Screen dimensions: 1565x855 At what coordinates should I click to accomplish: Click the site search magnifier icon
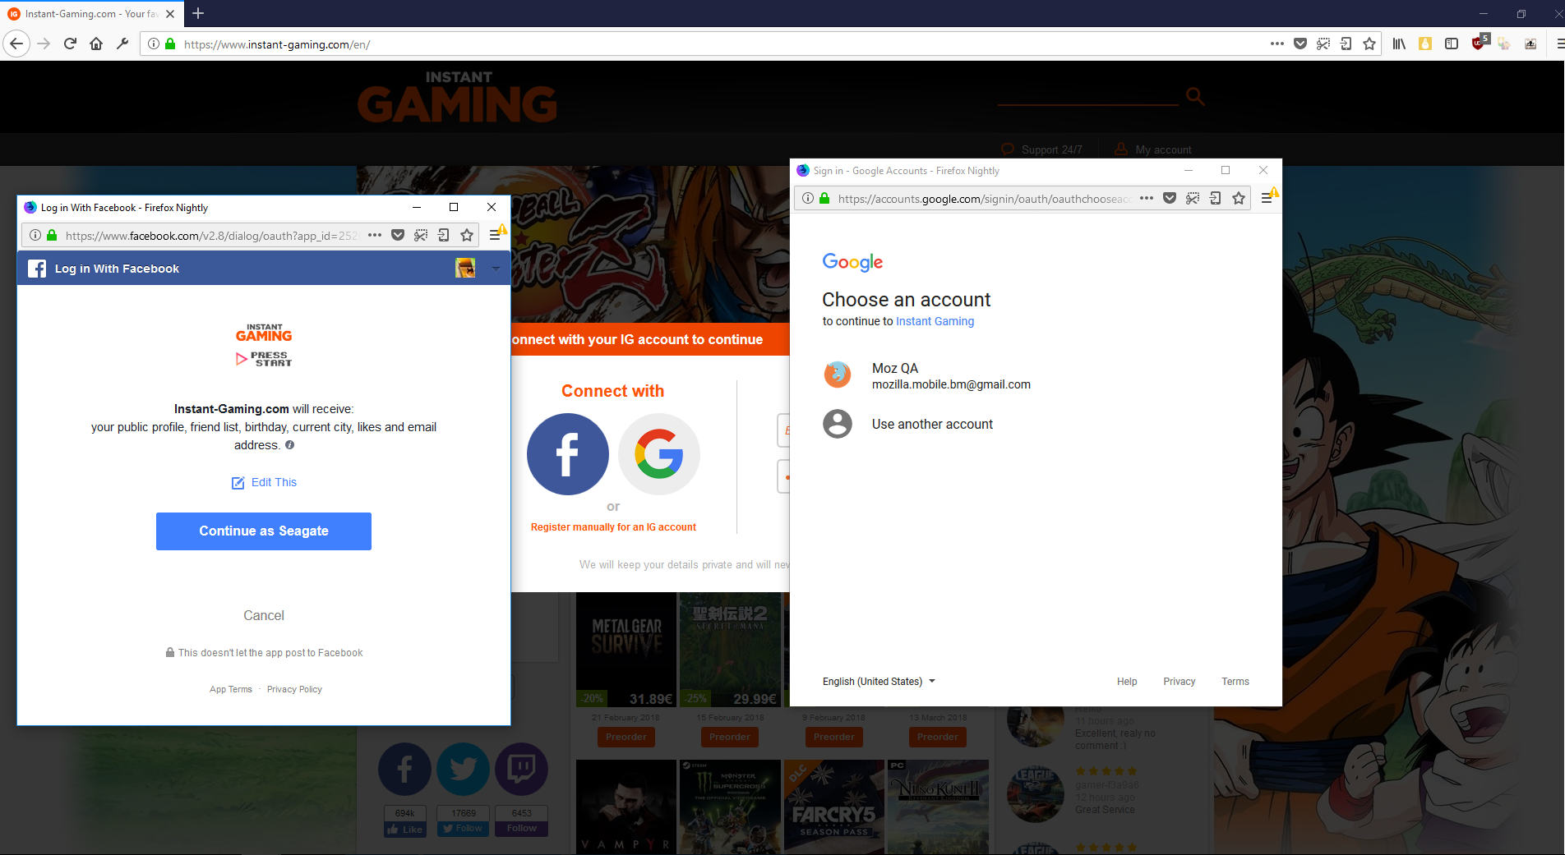point(1195,96)
